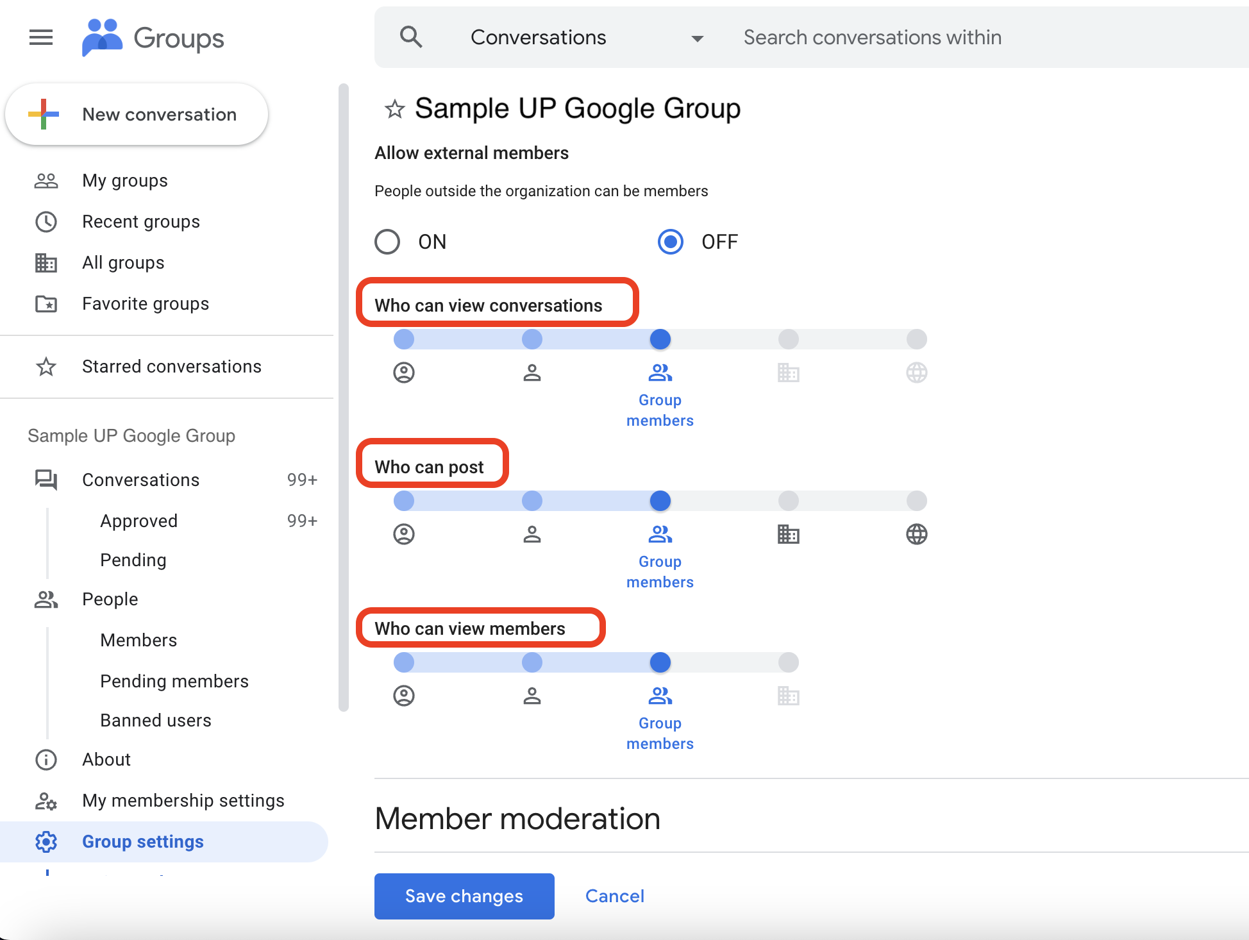Open the Conversations search scope dropdown
Viewport: 1249px width, 940px height.
tap(587, 38)
